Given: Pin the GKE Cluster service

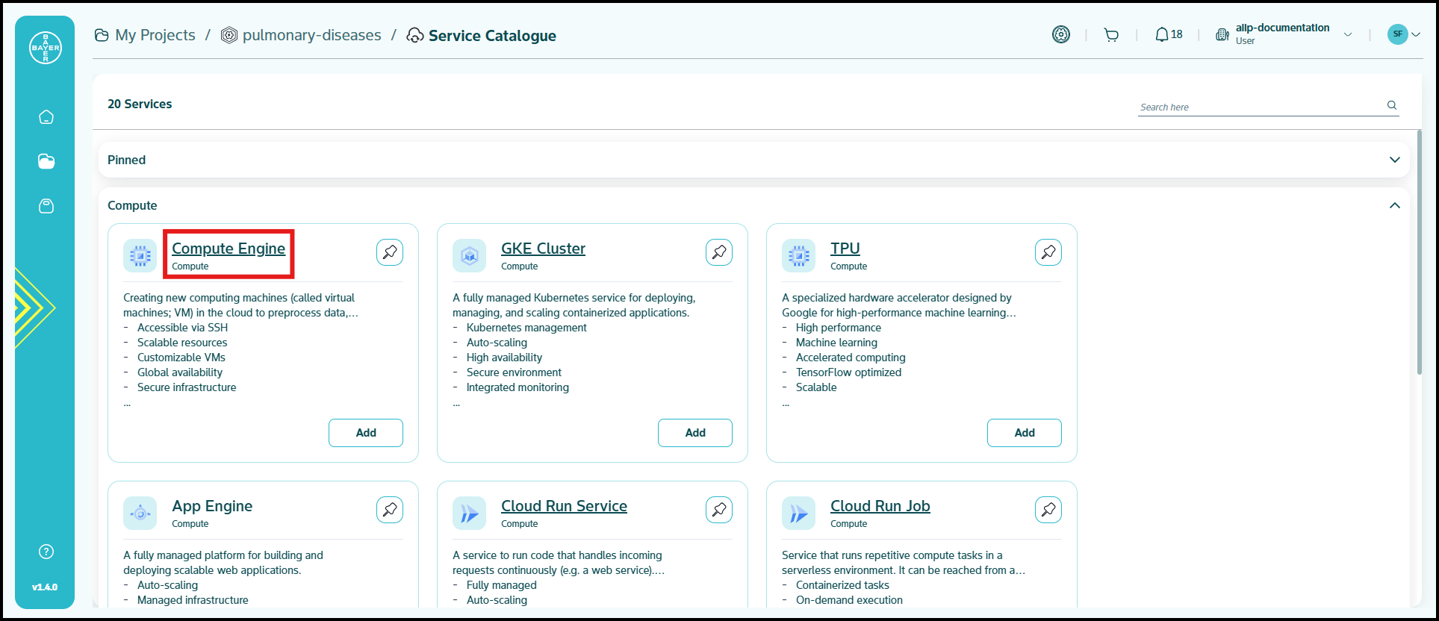Looking at the screenshot, I should (x=719, y=252).
